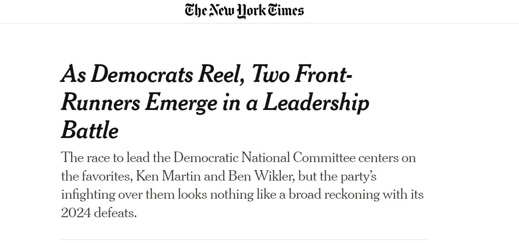
Task: Click 'Two Front-' in the headline
Action: pos(302,74)
